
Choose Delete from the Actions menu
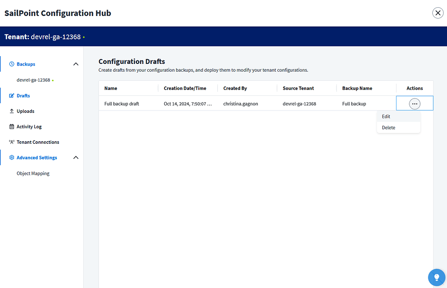coord(388,127)
